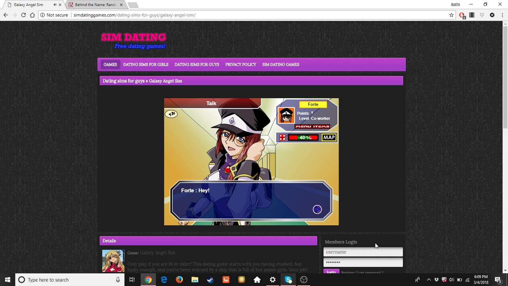Open the PRIVACY POLICY page
Screen dimensions: 508x286
[x=241, y=64]
